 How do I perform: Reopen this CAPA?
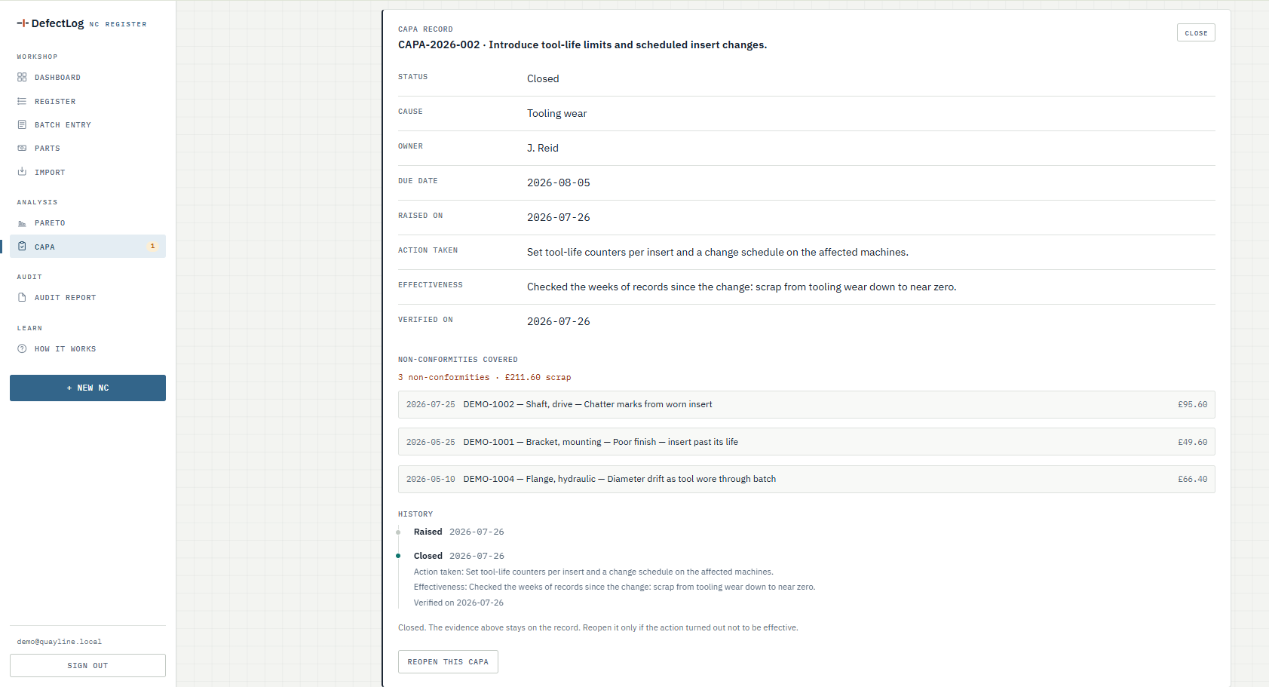(448, 661)
